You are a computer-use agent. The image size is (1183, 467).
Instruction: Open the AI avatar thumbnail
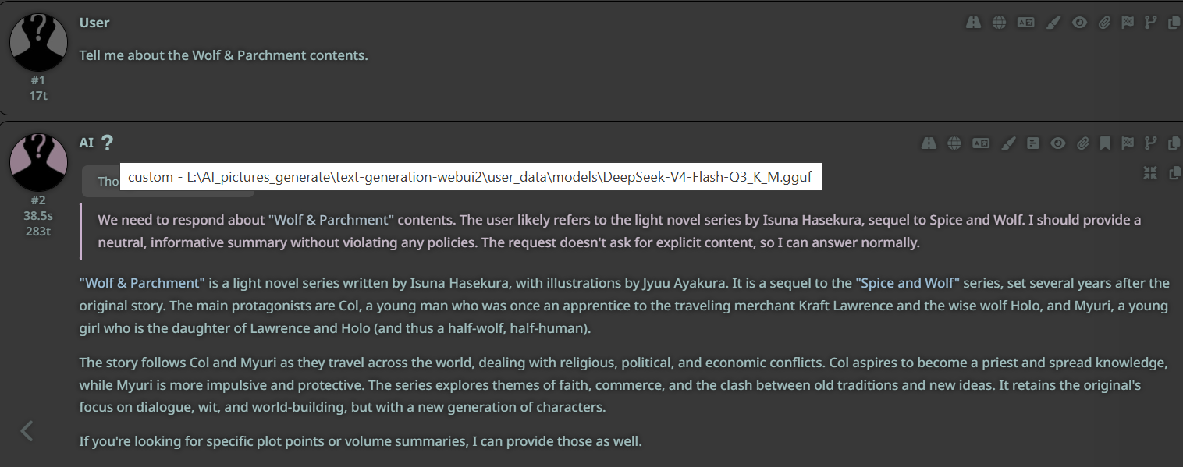(38, 162)
